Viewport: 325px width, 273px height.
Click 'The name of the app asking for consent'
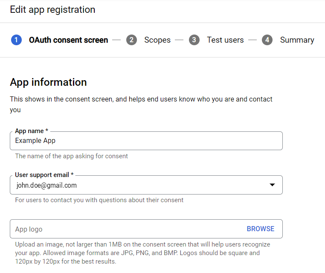tap(72, 156)
